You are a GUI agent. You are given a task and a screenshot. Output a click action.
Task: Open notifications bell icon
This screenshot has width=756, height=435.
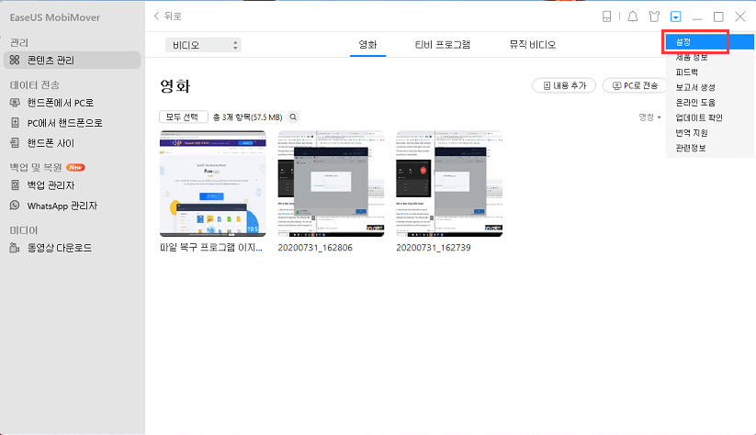(633, 17)
